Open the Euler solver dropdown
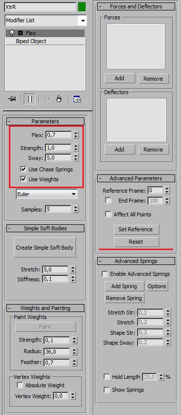 pos(47,194)
